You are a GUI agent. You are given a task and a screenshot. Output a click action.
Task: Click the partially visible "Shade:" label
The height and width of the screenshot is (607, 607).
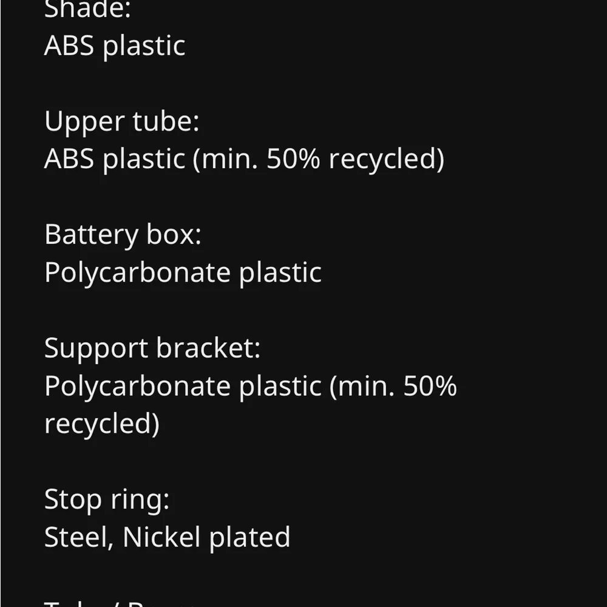coord(88,9)
